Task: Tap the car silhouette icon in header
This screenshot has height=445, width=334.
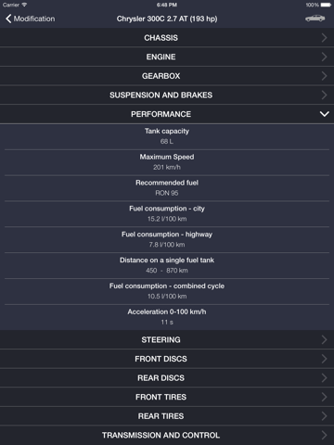Action: (315, 19)
